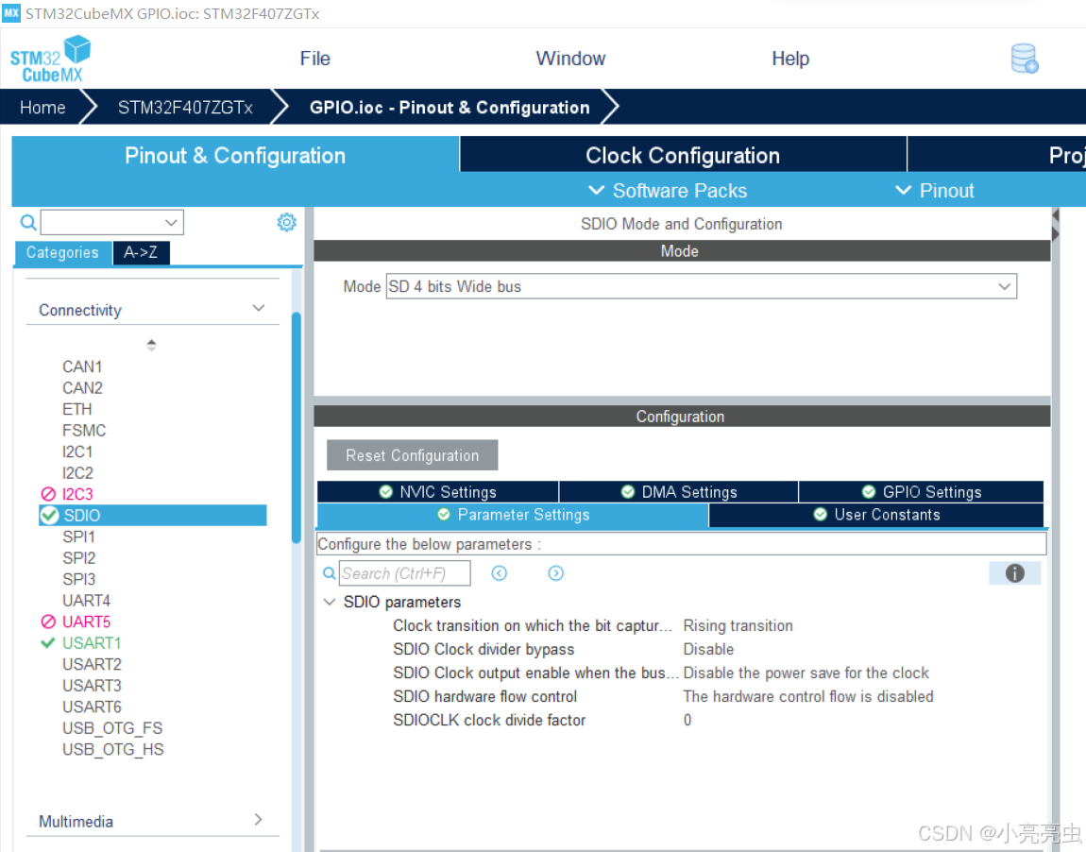The image size is (1086, 852).
Task: Select SPI1 peripheral
Action: tap(79, 537)
